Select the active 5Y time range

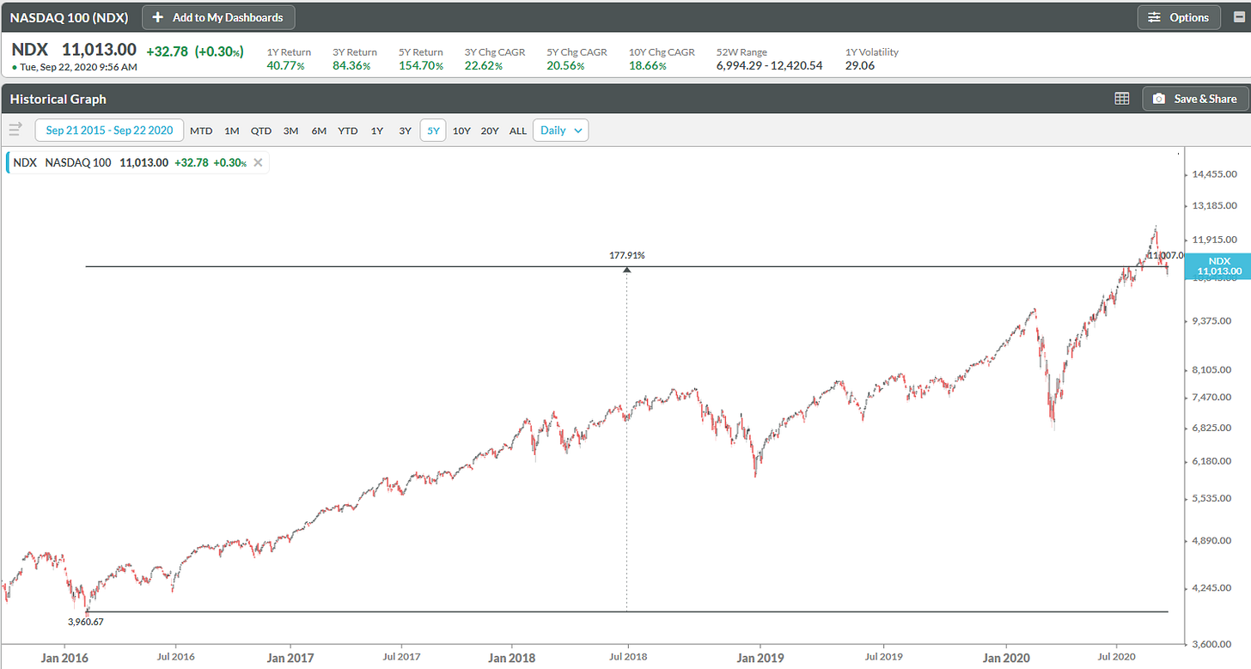(x=433, y=131)
